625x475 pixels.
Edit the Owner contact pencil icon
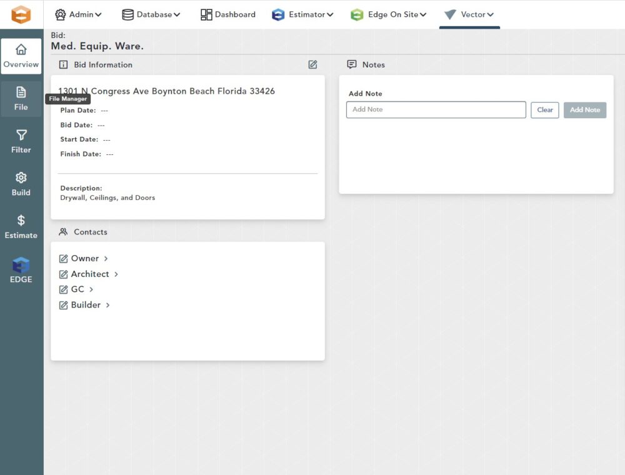point(63,259)
